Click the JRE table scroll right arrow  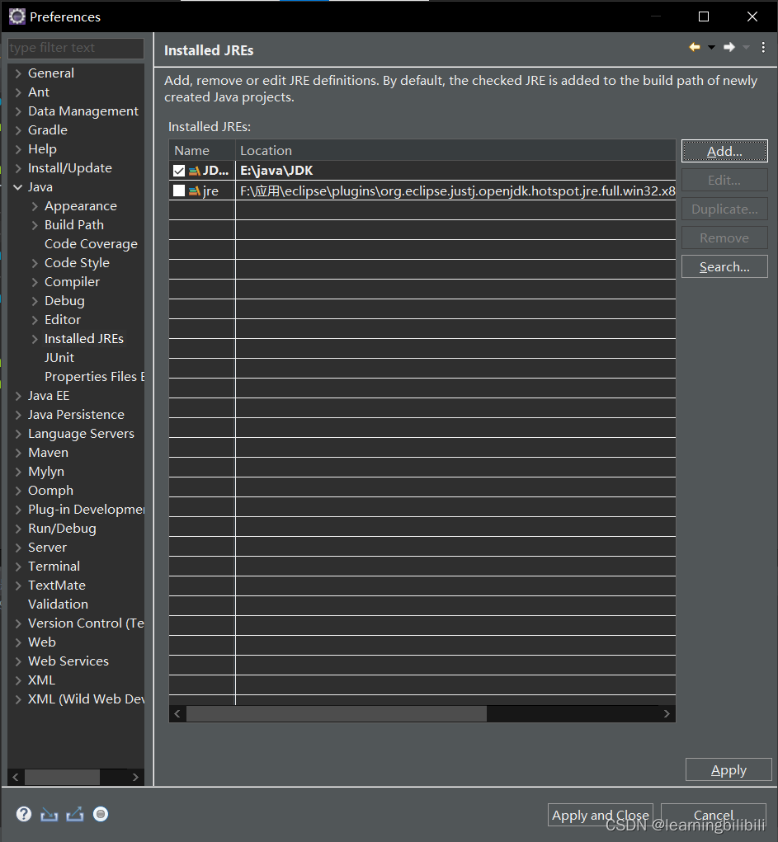point(667,713)
